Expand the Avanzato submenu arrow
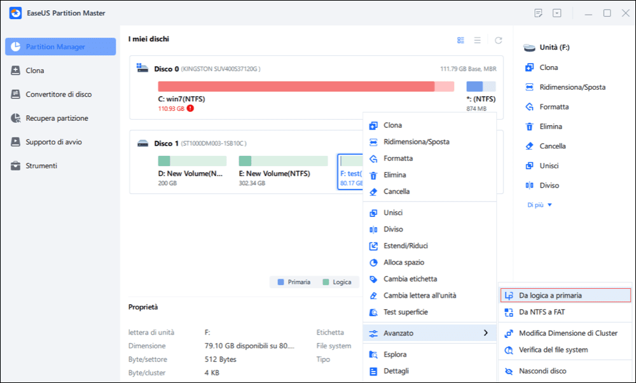 pos(485,333)
